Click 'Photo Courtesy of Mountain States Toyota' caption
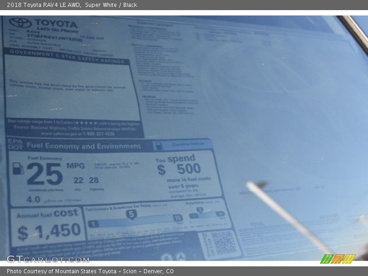The height and width of the screenshot is (276, 368). [90, 271]
